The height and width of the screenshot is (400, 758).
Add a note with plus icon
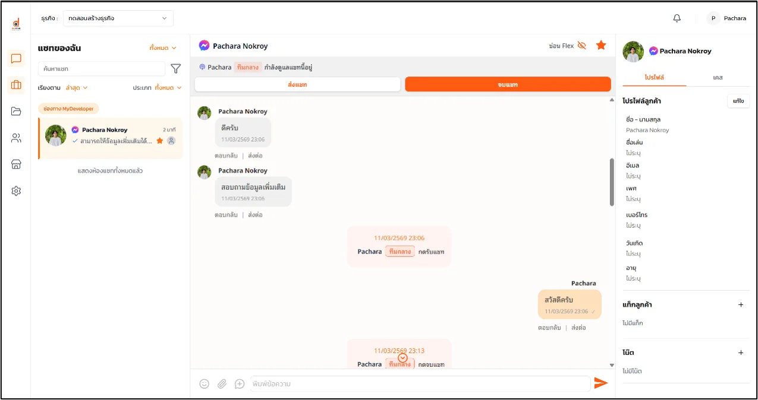741,353
